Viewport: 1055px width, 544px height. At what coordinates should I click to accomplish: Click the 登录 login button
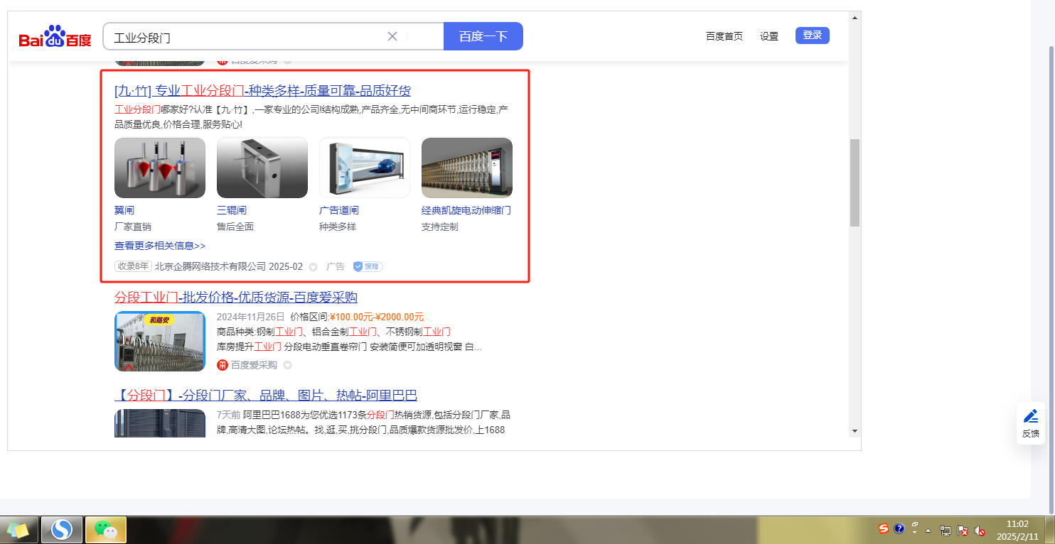[x=813, y=36]
